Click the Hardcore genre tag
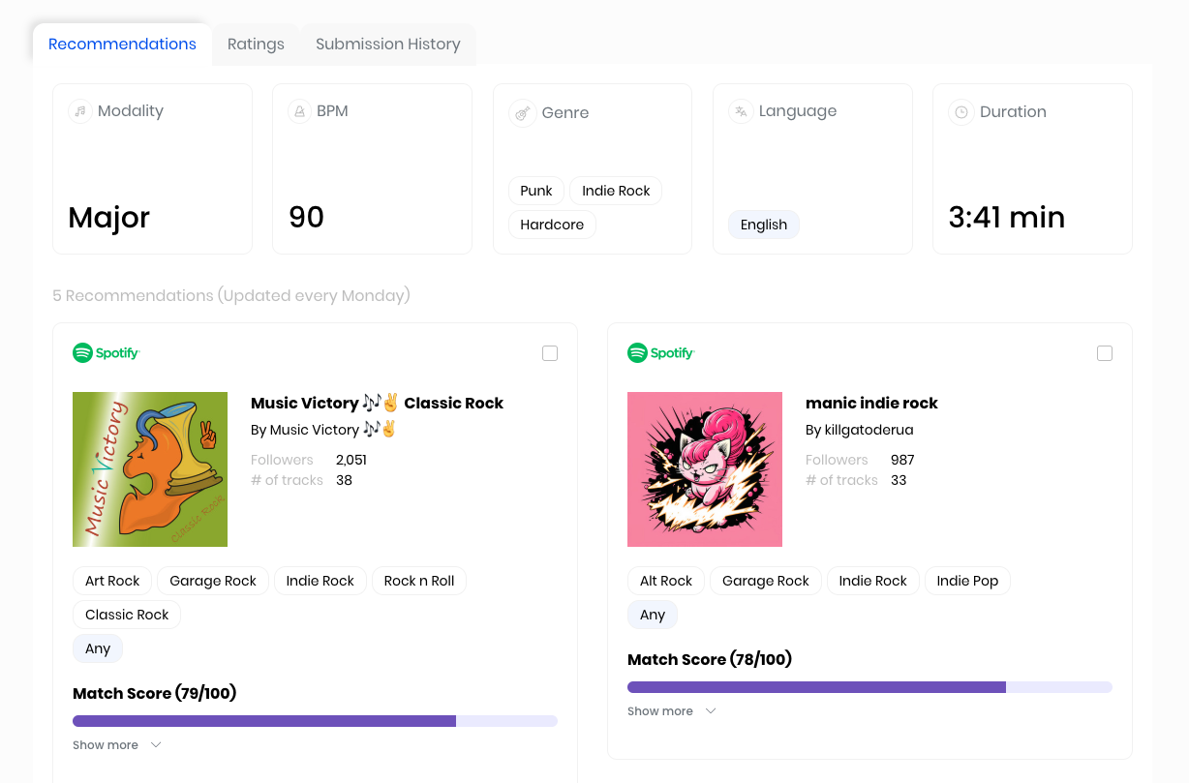 pyautogui.click(x=552, y=225)
